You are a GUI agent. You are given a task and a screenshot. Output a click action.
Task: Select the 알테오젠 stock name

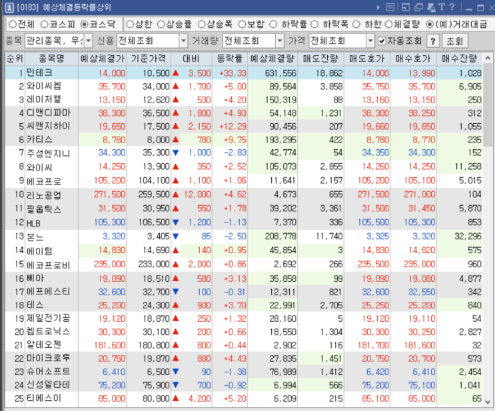pyautogui.click(x=44, y=344)
